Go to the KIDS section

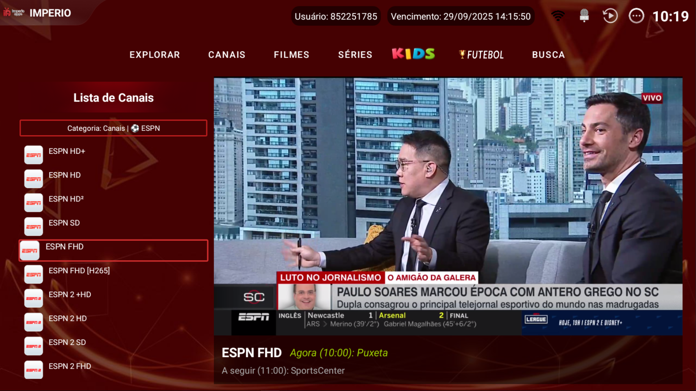point(413,54)
